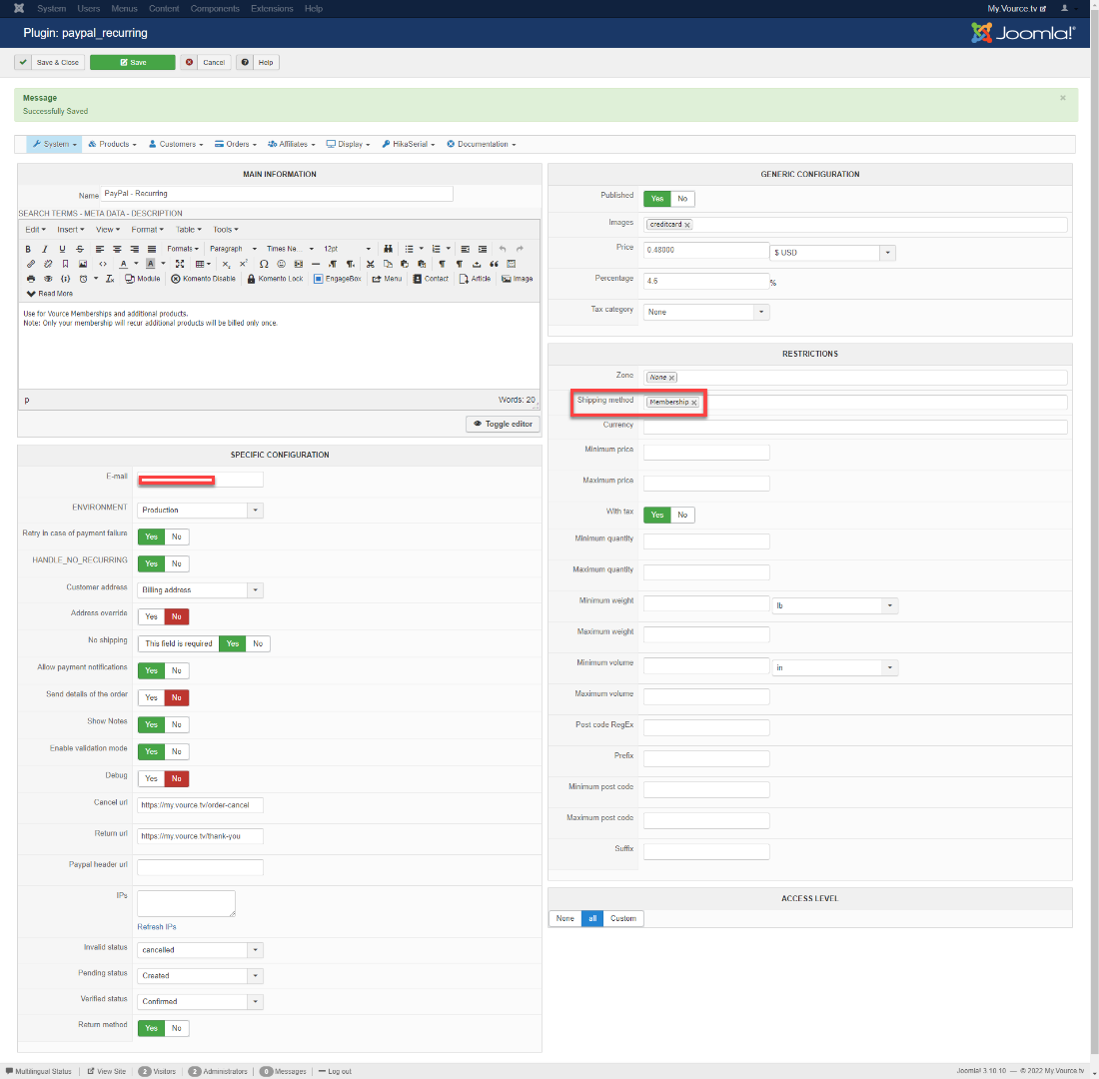Open text color picker A icon
Screen dimensions: 1099x1079
tap(123, 265)
